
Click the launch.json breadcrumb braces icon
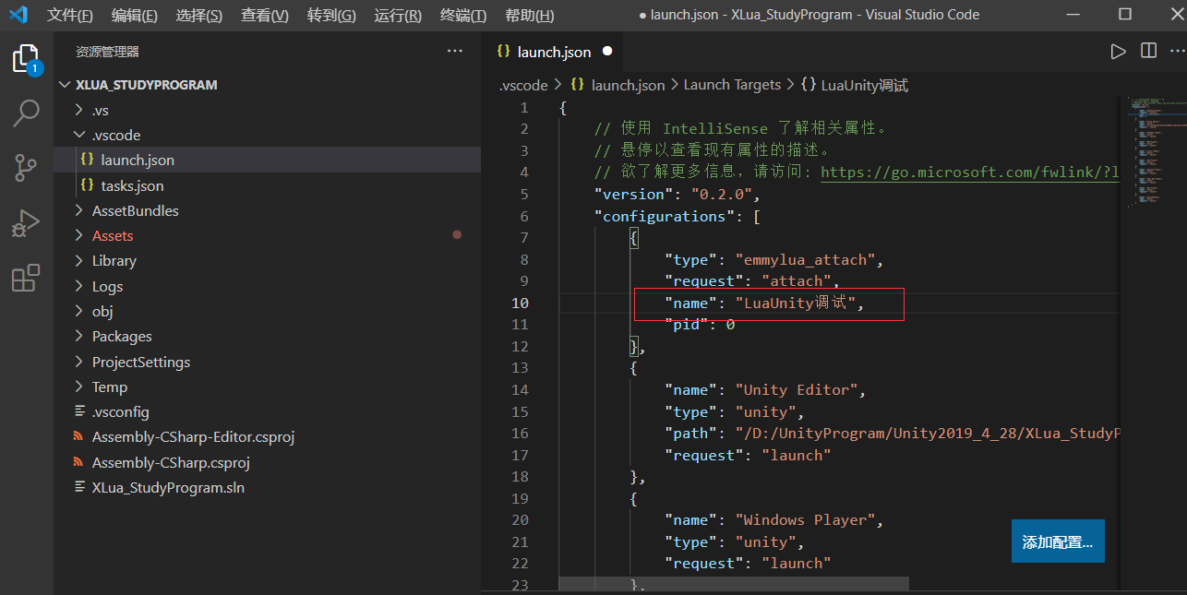576,84
